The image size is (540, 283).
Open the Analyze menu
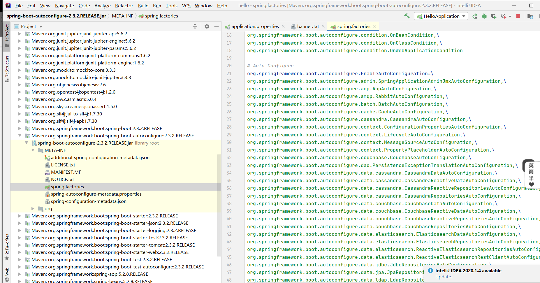point(102,6)
